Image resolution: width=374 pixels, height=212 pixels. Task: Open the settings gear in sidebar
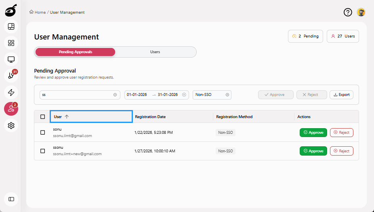tap(11, 126)
